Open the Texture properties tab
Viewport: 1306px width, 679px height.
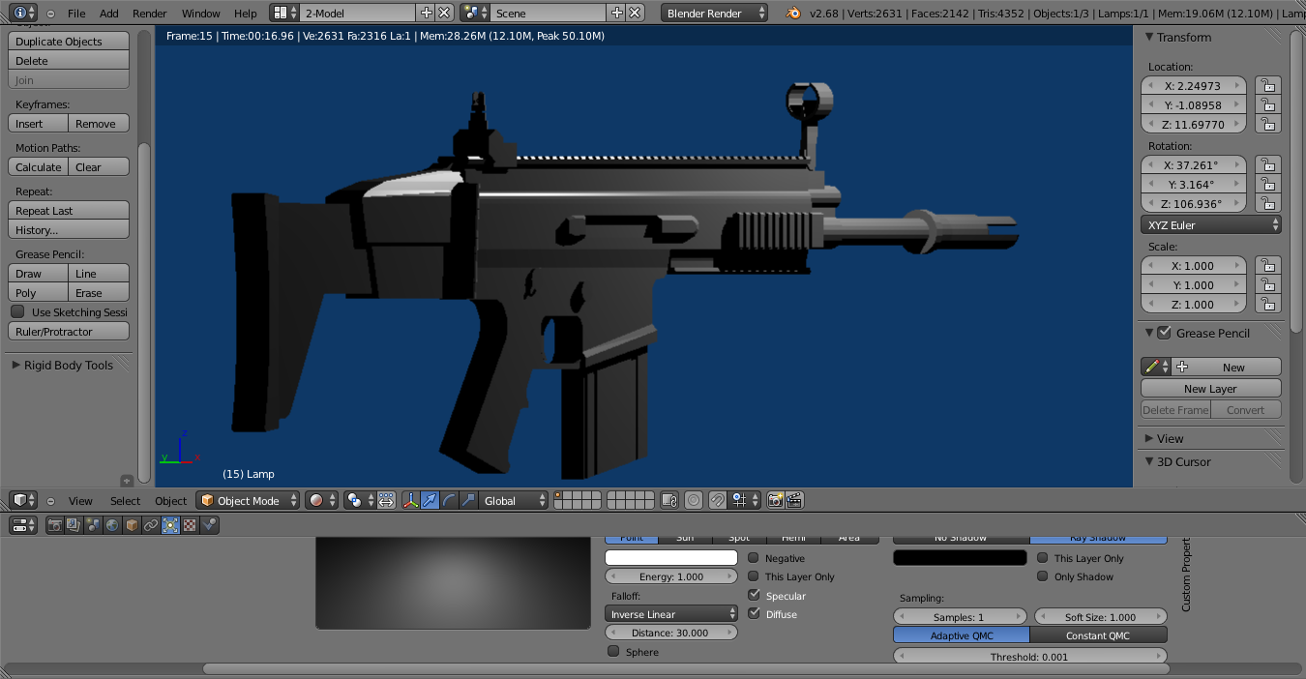(190, 525)
